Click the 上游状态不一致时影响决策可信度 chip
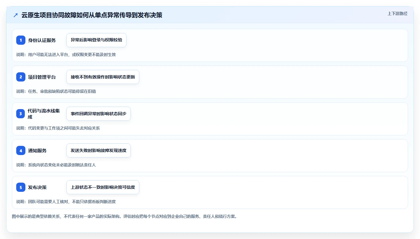The image size is (420, 239). 103,187
